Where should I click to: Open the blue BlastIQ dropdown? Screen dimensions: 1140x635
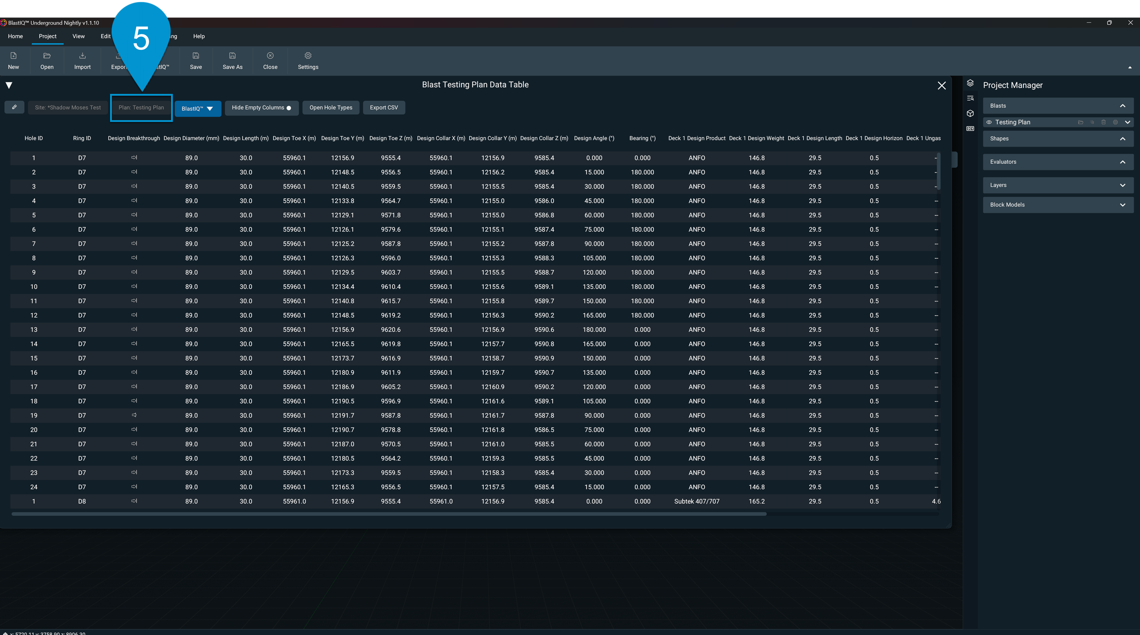point(197,108)
